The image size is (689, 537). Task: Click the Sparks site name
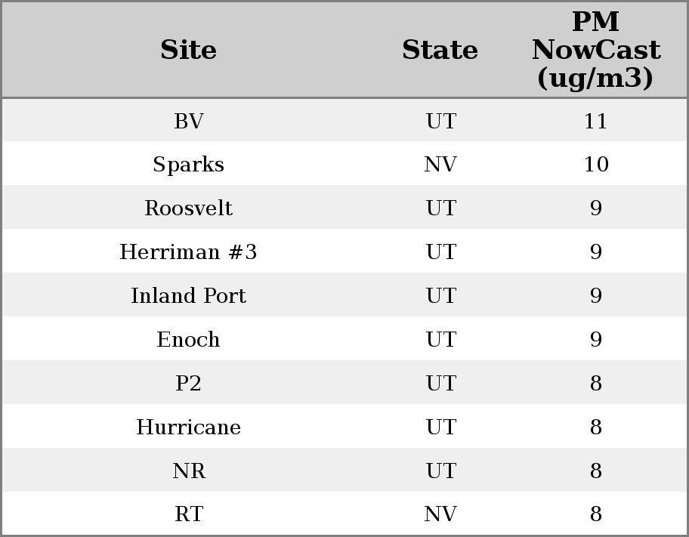[x=188, y=165]
